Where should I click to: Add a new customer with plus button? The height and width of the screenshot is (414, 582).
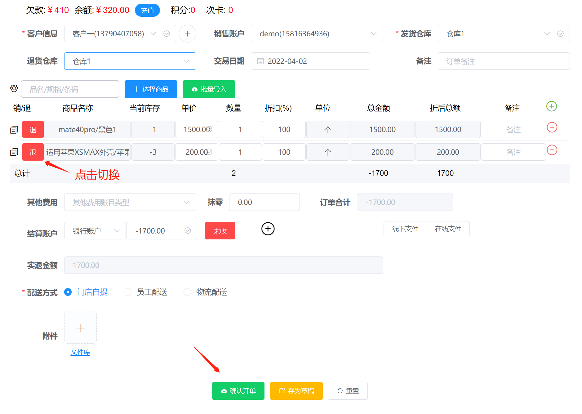click(x=187, y=33)
